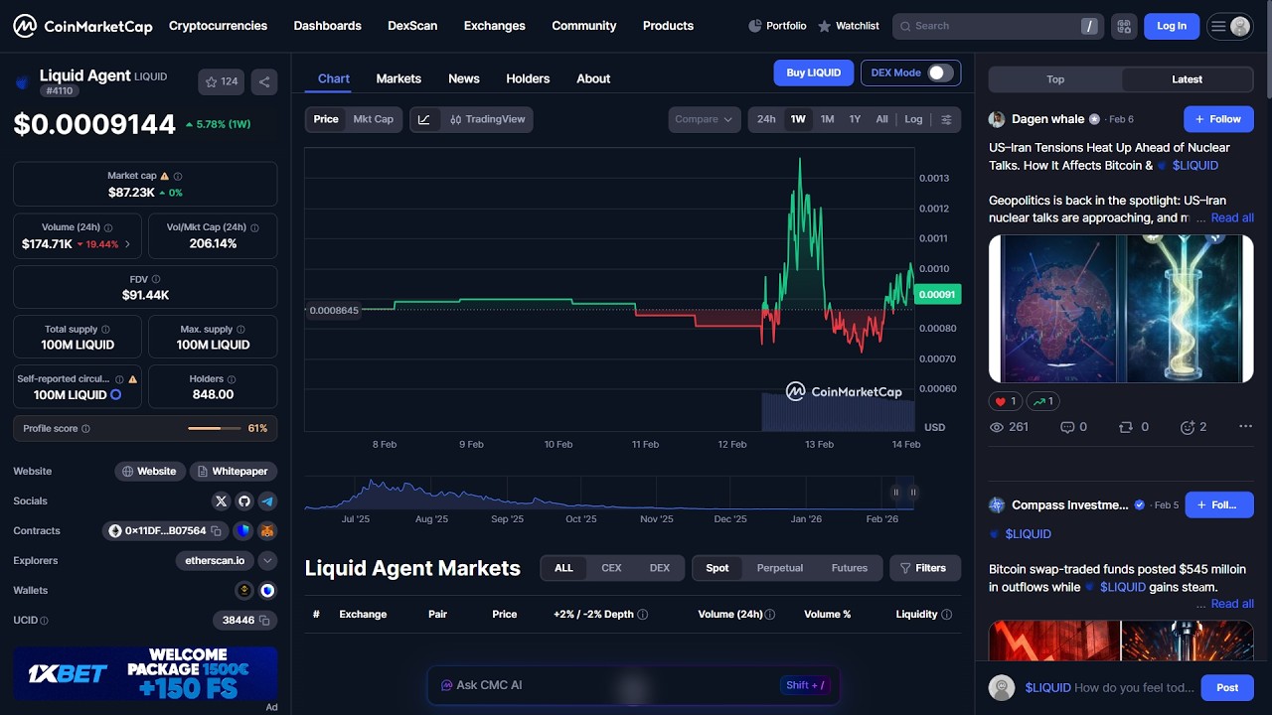Set chart range to 1Y
The width and height of the screenshot is (1272, 715).
[x=855, y=119]
